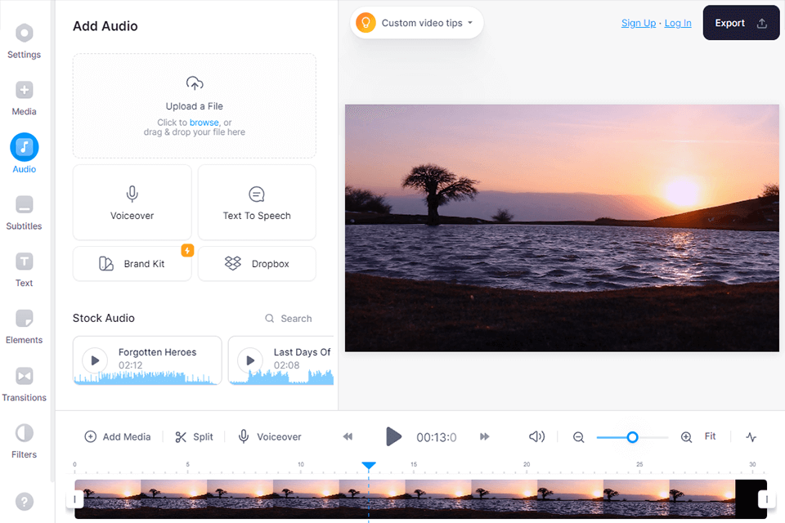Select the Forgotten Heroes track title
Image resolution: width=785 pixels, height=523 pixels.
pyautogui.click(x=157, y=352)
